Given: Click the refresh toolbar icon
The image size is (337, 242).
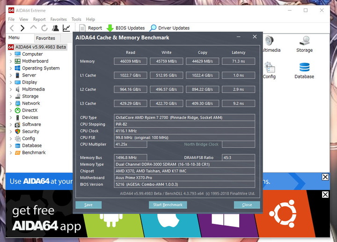Looking at the screenshot, I should click(44, 28).
